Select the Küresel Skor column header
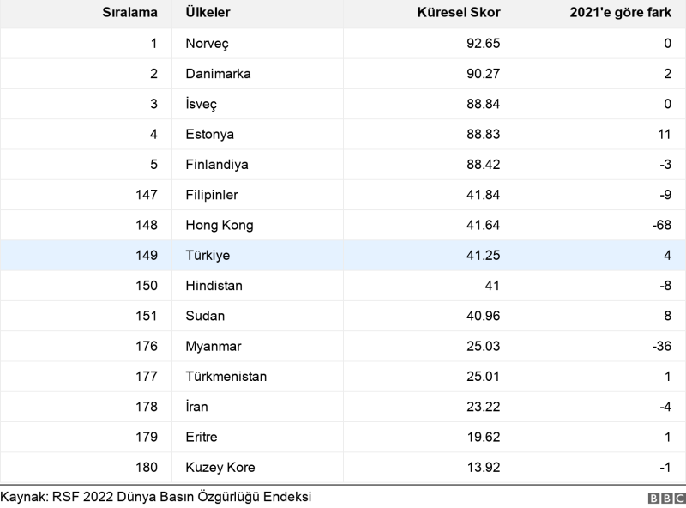 point(458,14)
